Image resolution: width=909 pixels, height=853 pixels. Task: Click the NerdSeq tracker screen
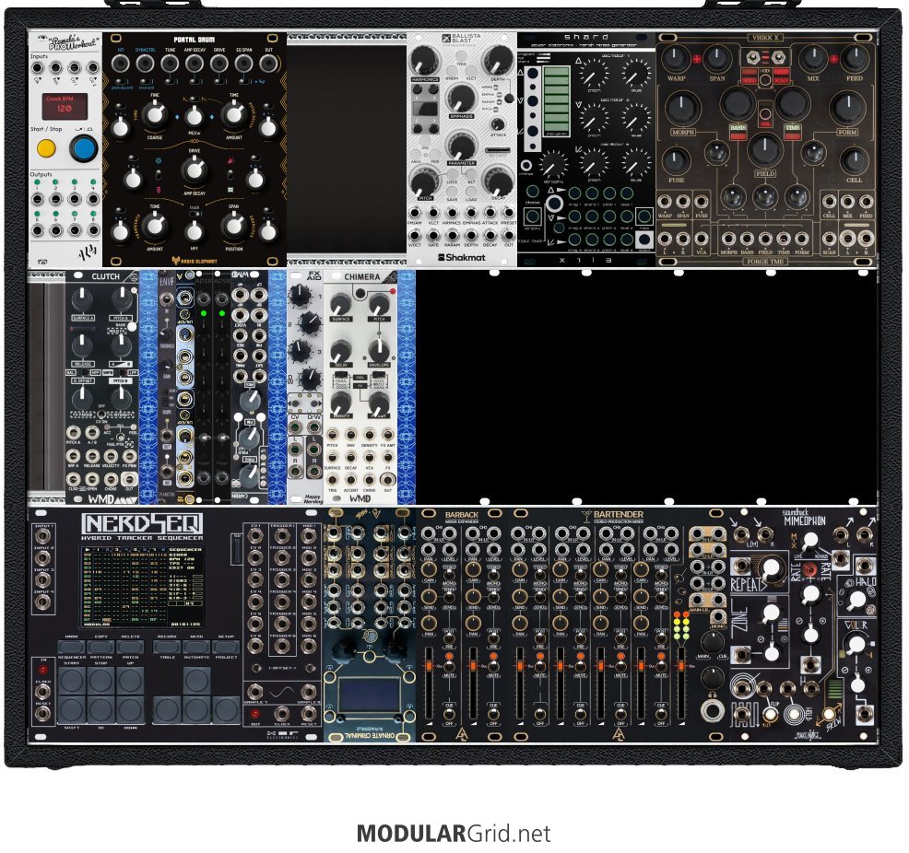click(142, 586)
